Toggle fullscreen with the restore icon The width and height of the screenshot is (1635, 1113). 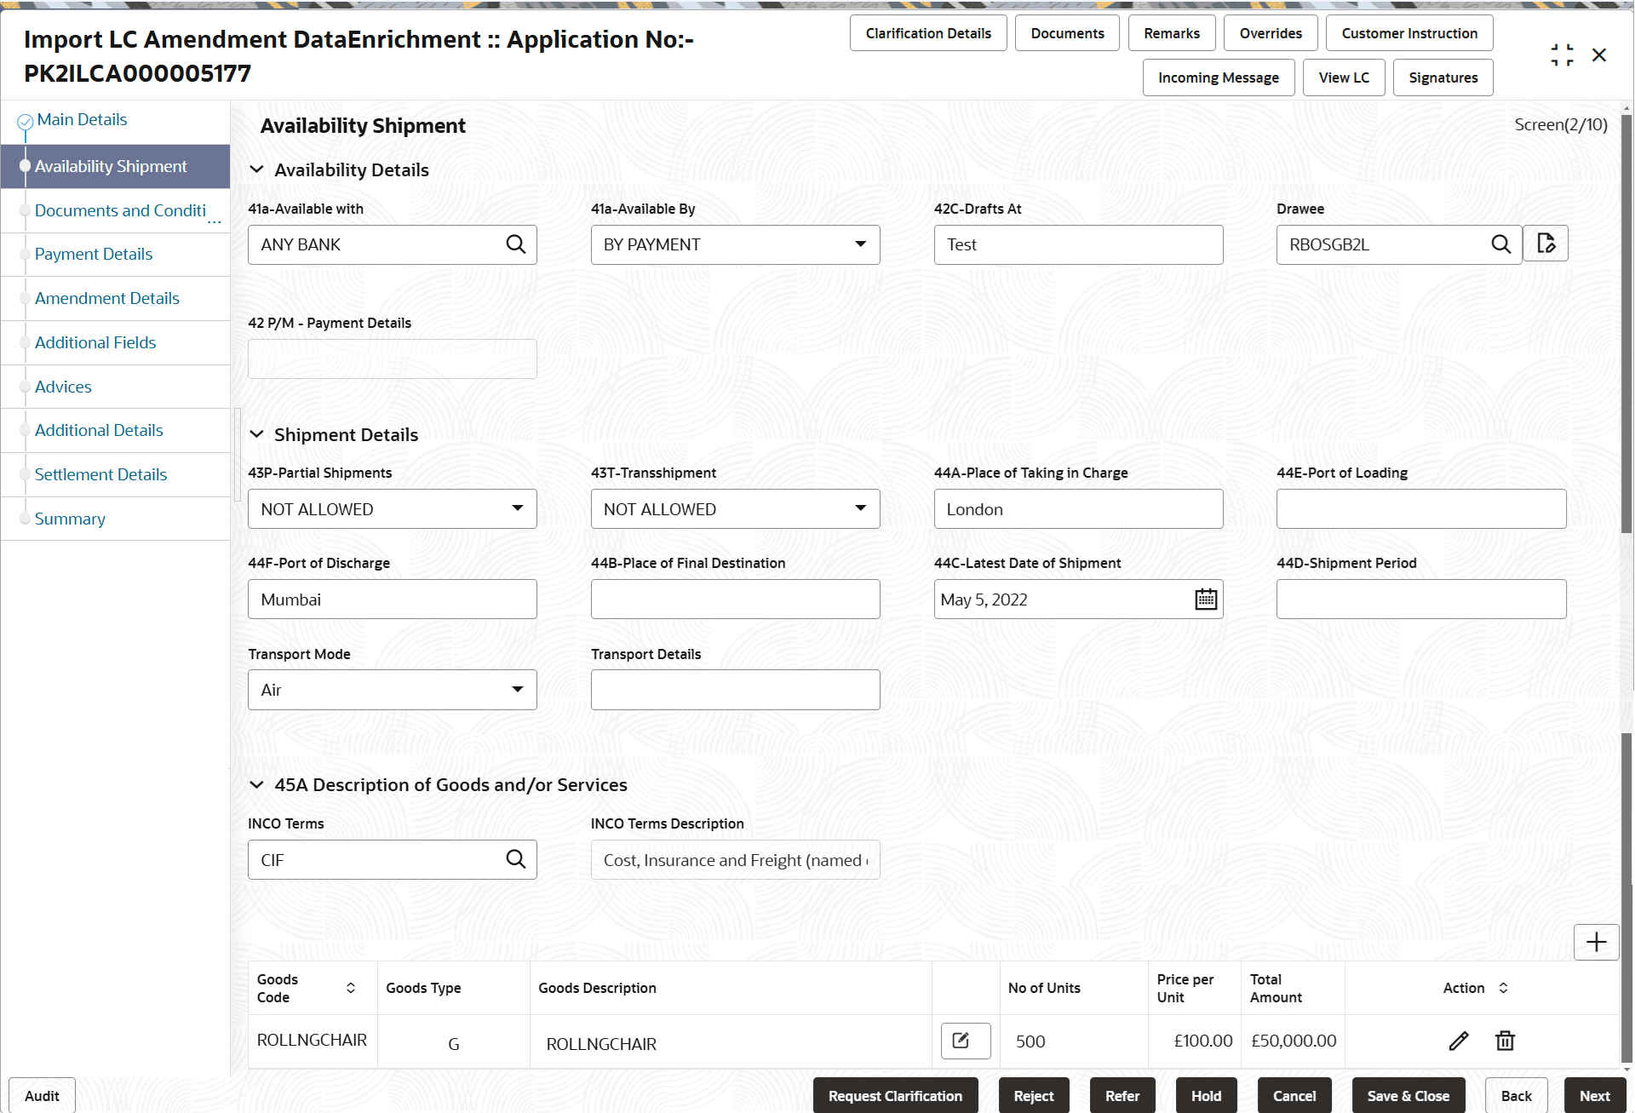pos(1562,54)
